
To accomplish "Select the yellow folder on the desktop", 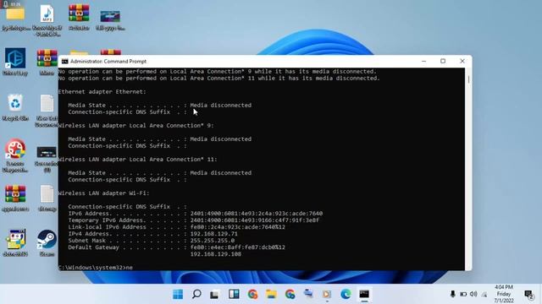I will click(x=15, y=17).
